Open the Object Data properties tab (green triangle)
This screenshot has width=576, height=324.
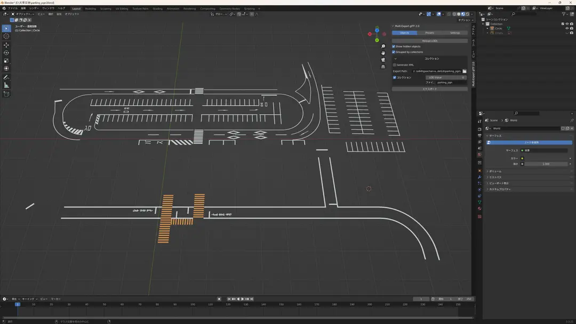click(479, 202)
